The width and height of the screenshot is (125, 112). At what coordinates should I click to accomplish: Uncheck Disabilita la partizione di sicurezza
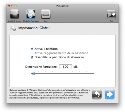(x=32, y=57)
